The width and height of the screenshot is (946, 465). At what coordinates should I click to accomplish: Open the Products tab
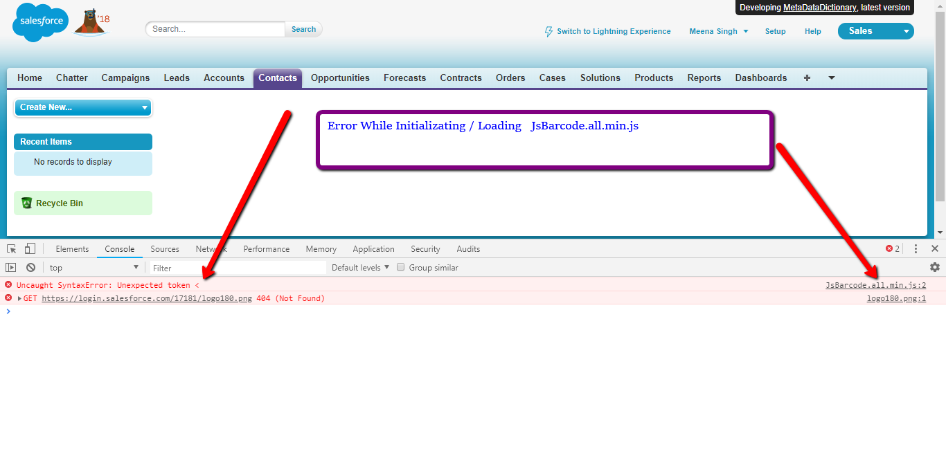tap(654, 78)
